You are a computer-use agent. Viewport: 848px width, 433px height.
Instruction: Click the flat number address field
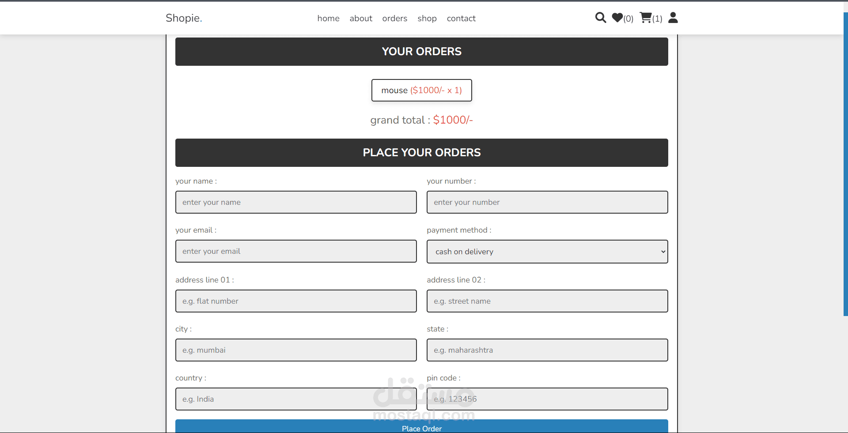coord(296,301)
